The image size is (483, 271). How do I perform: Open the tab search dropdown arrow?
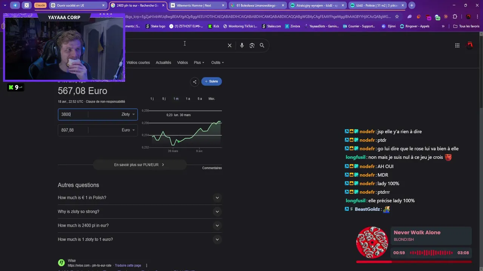[5, 5]
